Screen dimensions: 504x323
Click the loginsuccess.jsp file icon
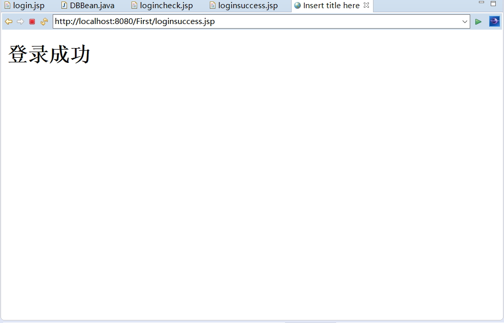tap(212, 6)
